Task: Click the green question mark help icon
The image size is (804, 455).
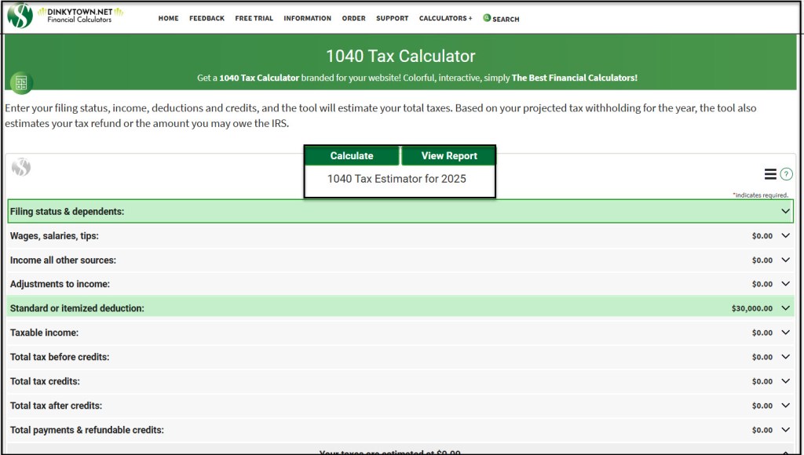Action: (x=786, y=174)
